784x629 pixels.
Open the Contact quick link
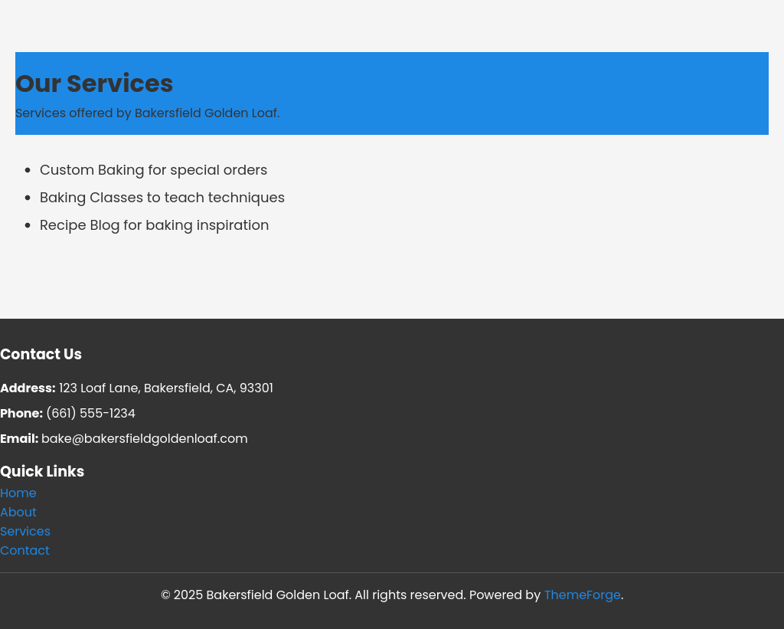(x=24, y=551)
